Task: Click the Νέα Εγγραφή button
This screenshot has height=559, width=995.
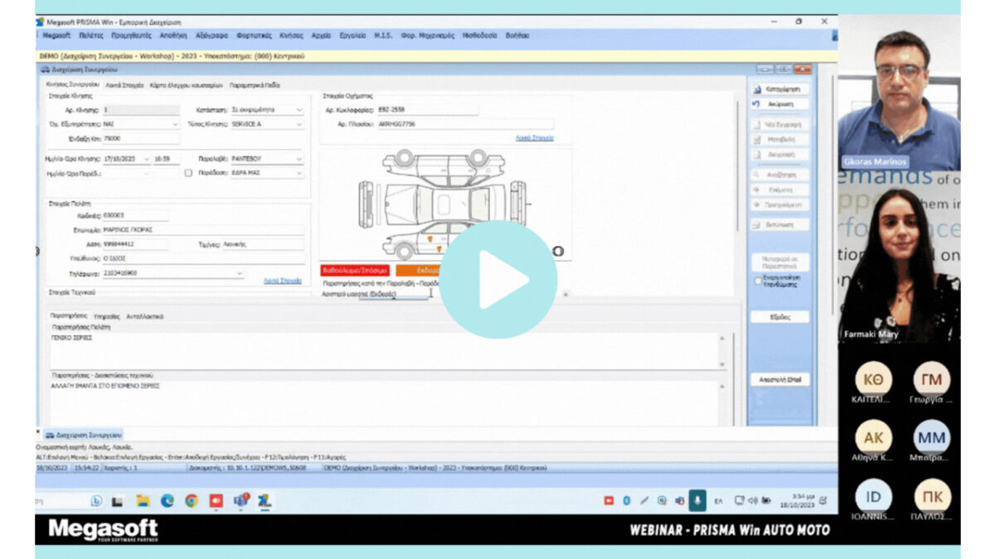Action: click(x=779, y=125)
